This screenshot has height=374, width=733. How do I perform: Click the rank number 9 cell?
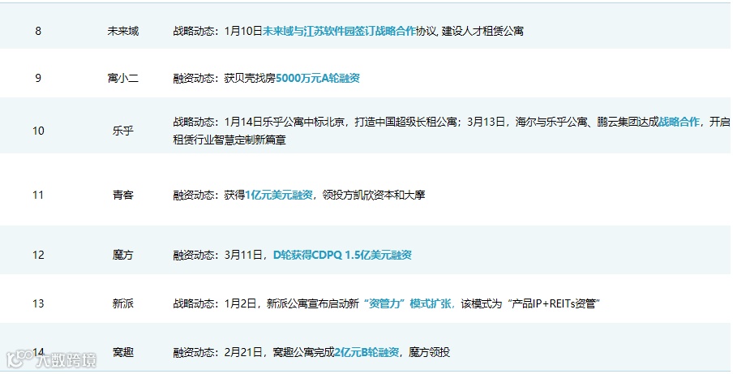(x=38, y=78)
